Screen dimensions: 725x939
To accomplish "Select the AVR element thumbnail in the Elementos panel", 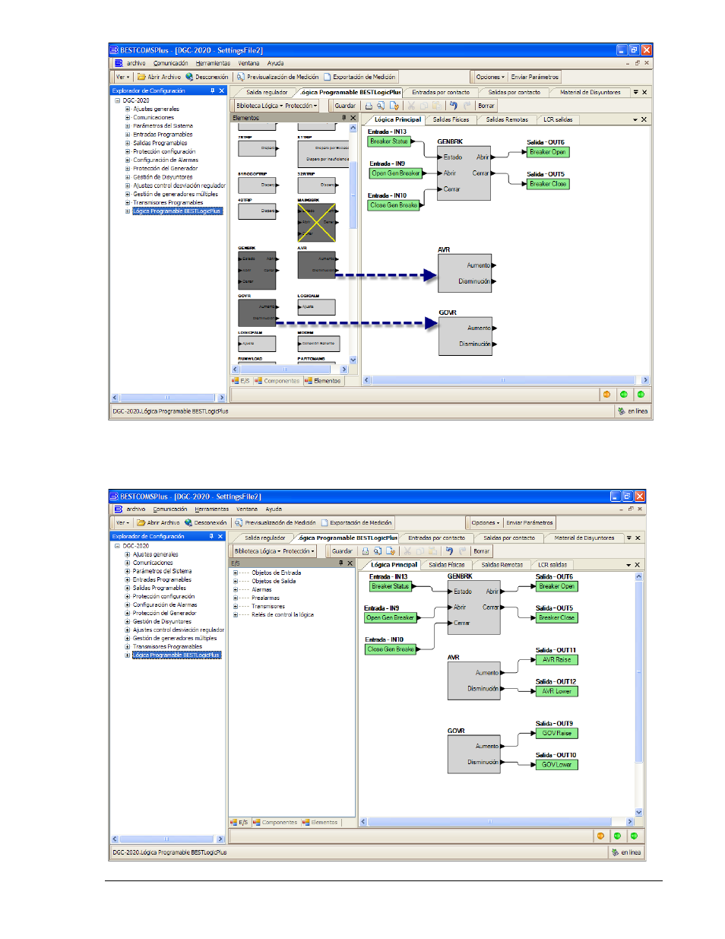I will pyautogui.click(x=316, y=265).
